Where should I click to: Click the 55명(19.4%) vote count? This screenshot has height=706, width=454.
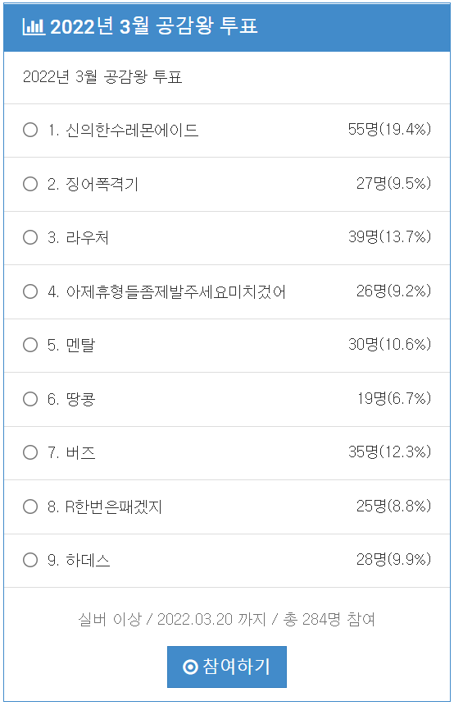point(389,130)
